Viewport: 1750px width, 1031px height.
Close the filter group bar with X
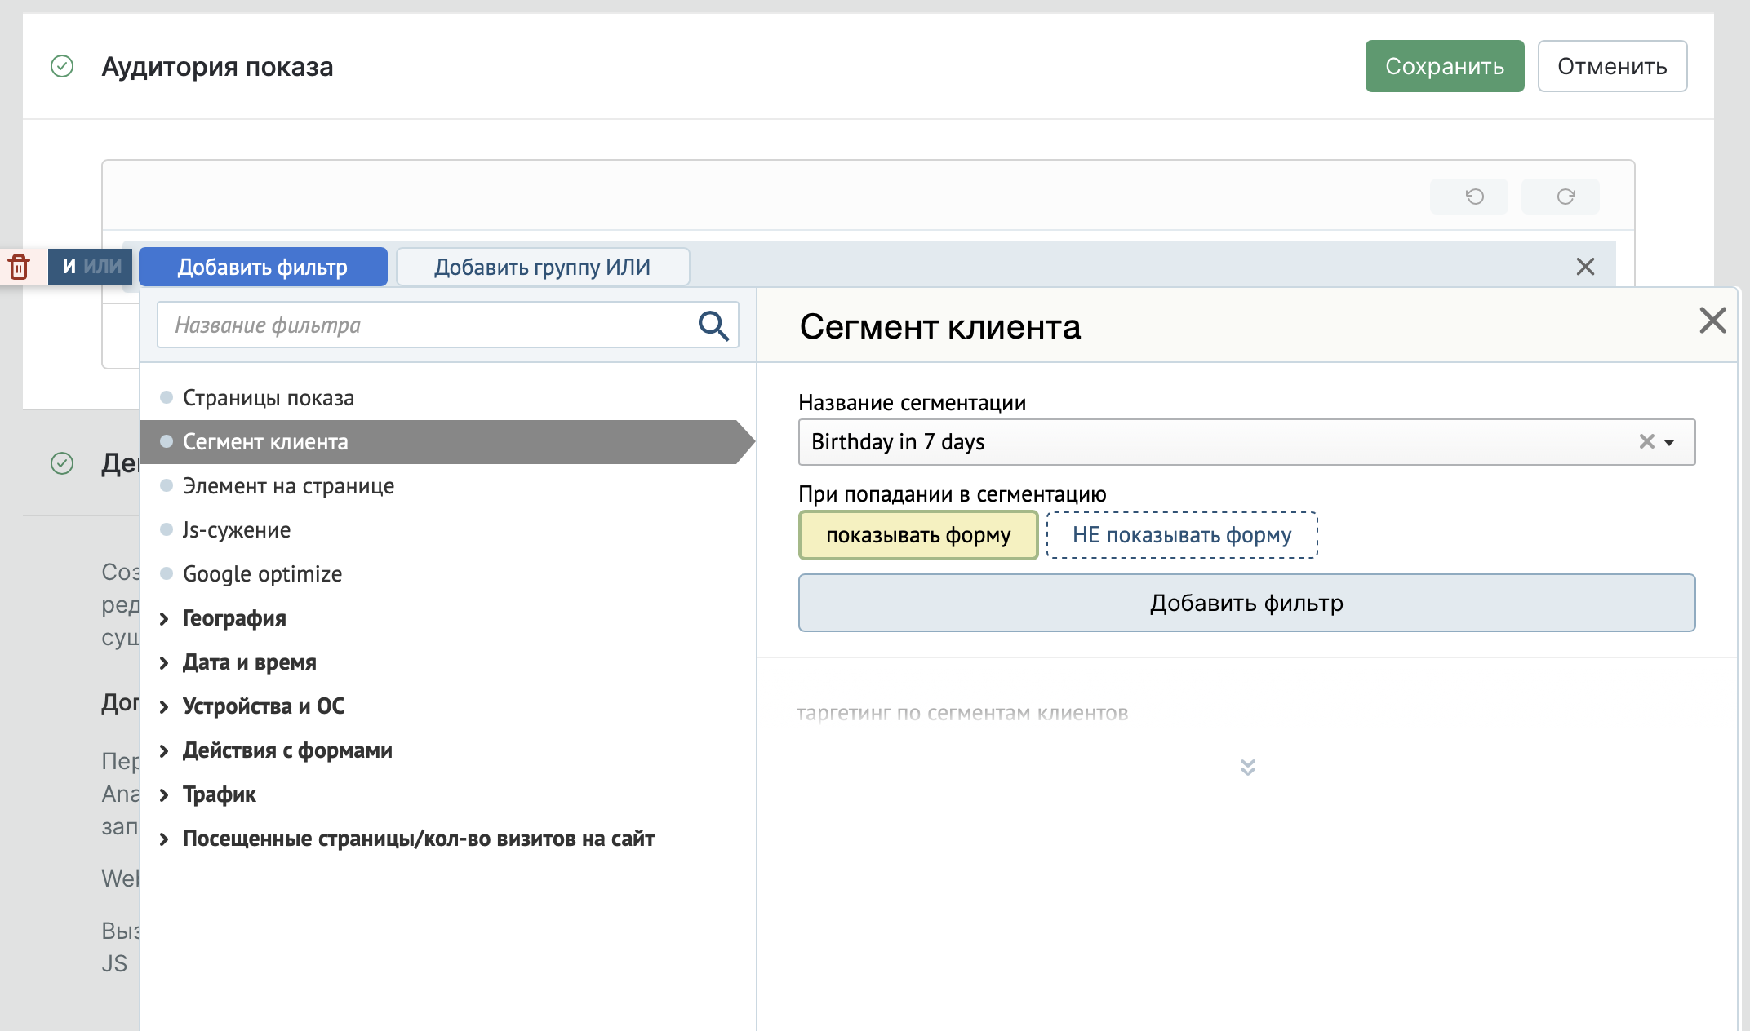coord(1585,267)
